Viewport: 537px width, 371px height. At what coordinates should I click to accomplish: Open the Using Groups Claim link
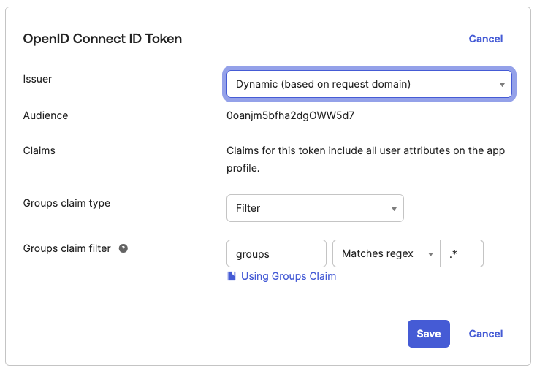[288, 276]
